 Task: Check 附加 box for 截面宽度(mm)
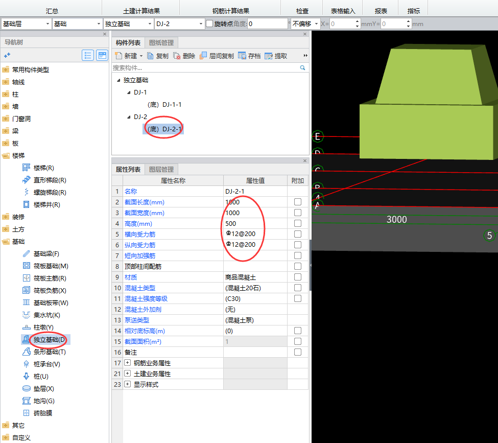click(x=298, y=213)
